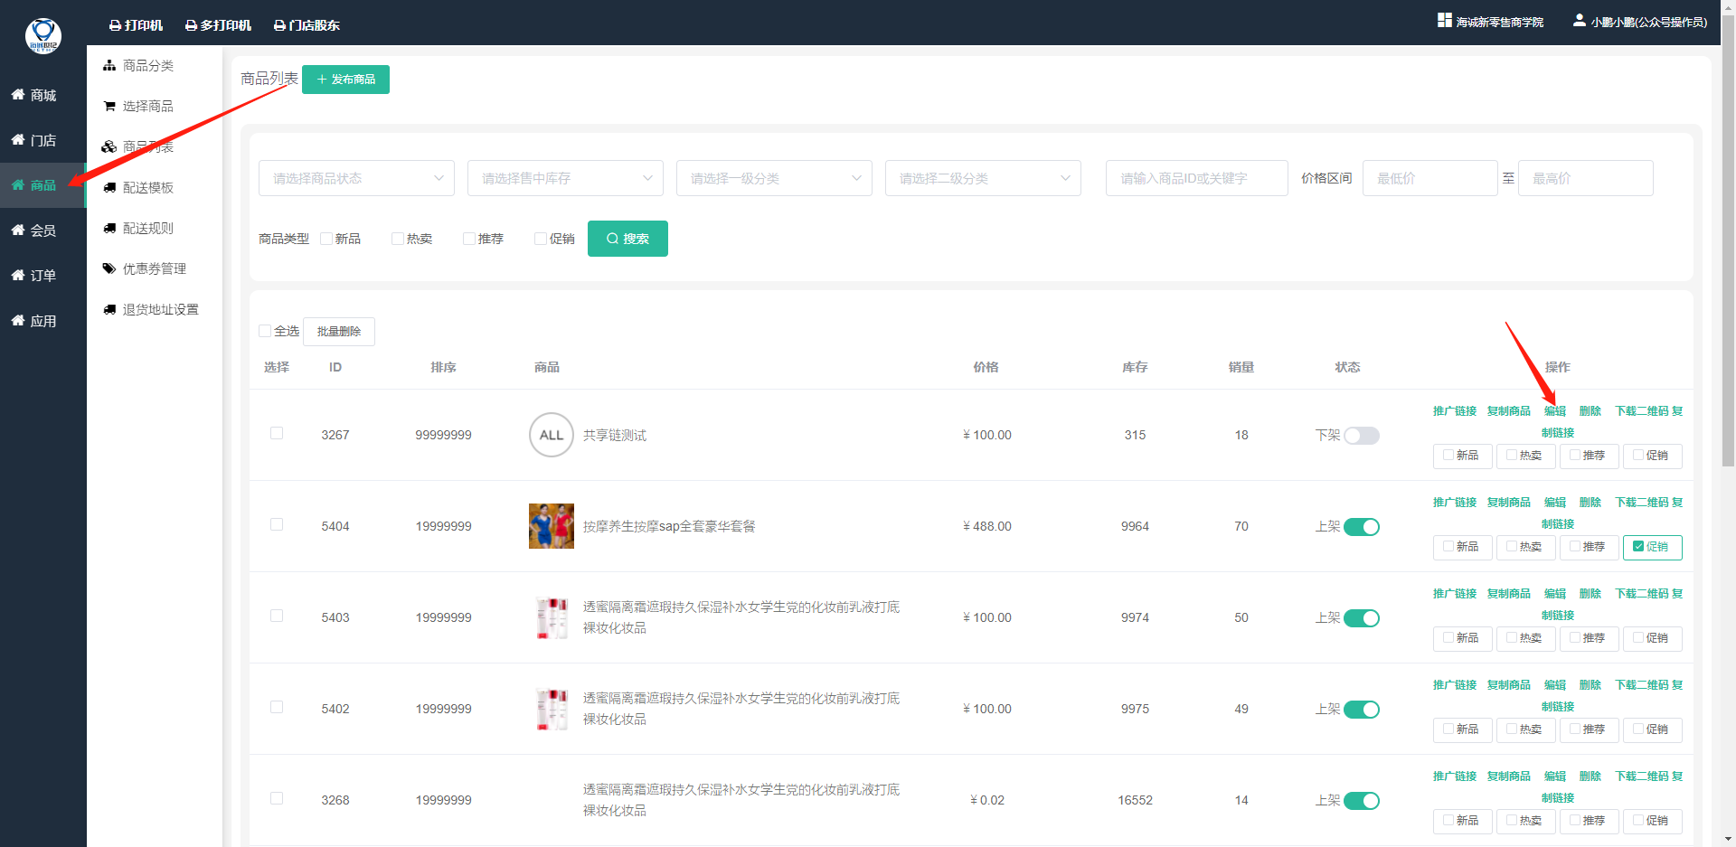
Task: Click the 最高价 input field
Action: (1586, 178)
